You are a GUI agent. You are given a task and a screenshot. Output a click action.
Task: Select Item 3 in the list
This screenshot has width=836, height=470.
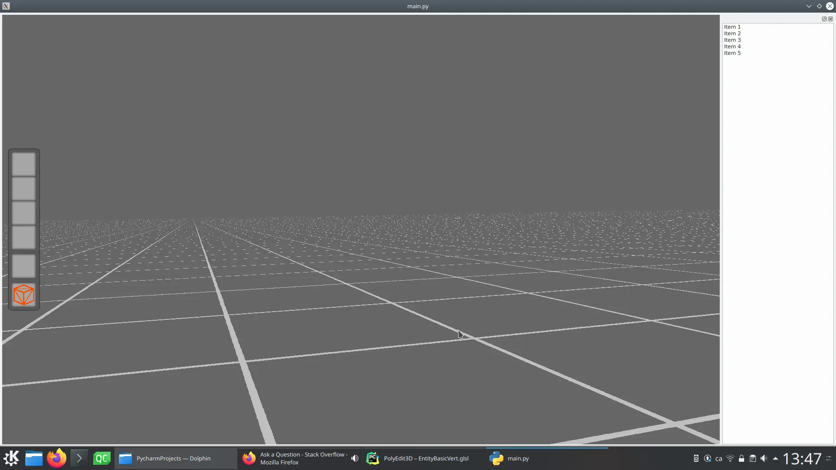click(x=732, y=40)
